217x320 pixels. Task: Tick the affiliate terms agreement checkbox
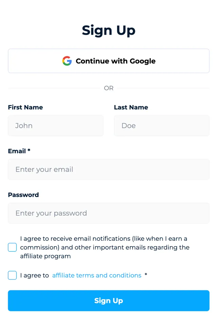[x=12, y=275]
